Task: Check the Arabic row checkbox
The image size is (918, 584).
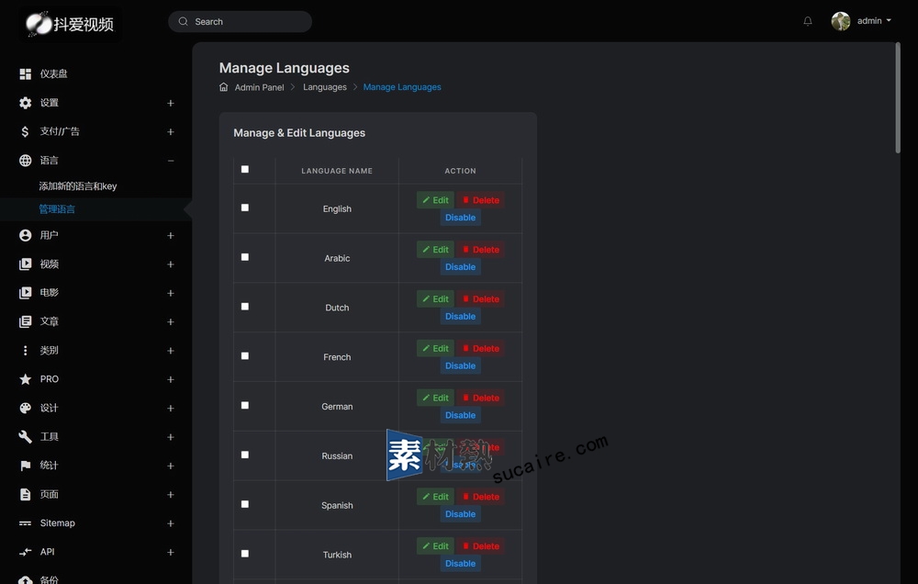Action: pos(245,257)
